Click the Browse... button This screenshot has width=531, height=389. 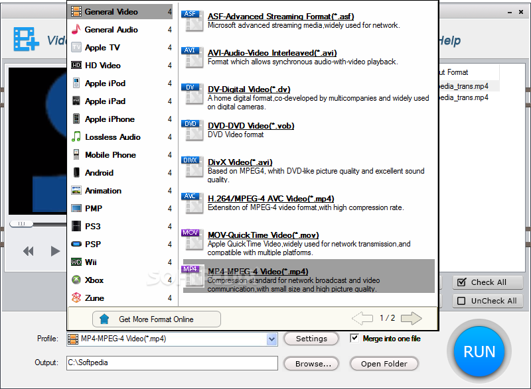tap(311, 364)
